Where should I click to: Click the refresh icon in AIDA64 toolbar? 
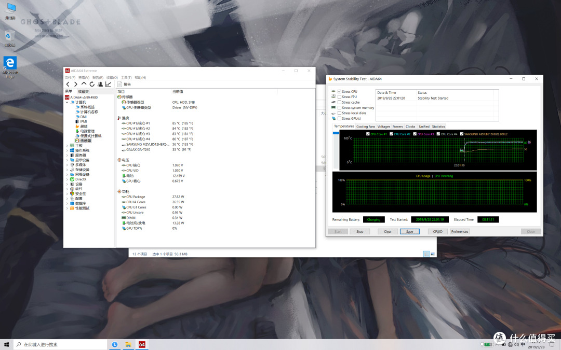pos(92,85)
